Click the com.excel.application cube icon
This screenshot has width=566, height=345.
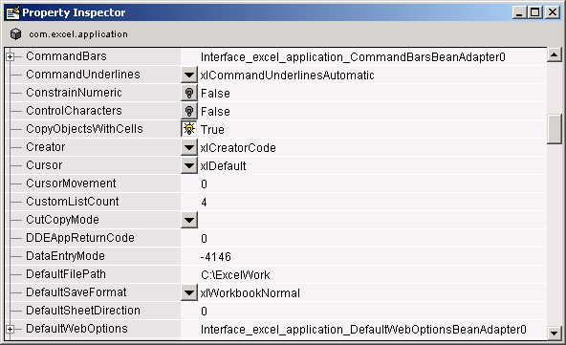15,33
